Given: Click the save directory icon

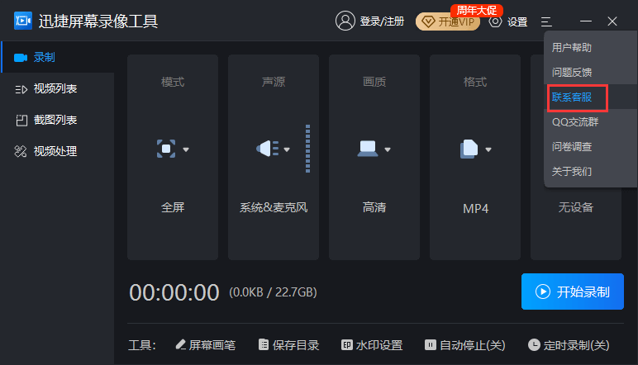Looking at the screenshot, I should [x=264, y=344].
